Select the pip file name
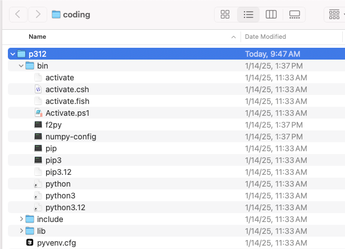 [51, 148]
